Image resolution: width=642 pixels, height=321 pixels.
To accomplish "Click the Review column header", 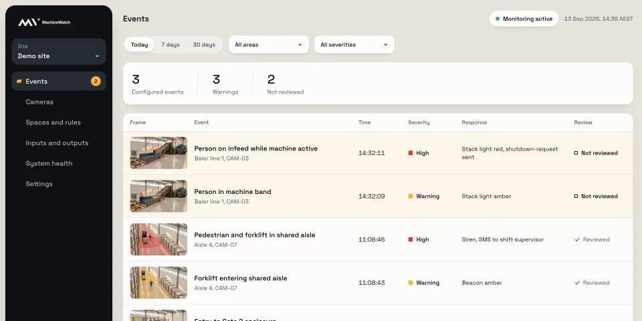I will 583,122.
